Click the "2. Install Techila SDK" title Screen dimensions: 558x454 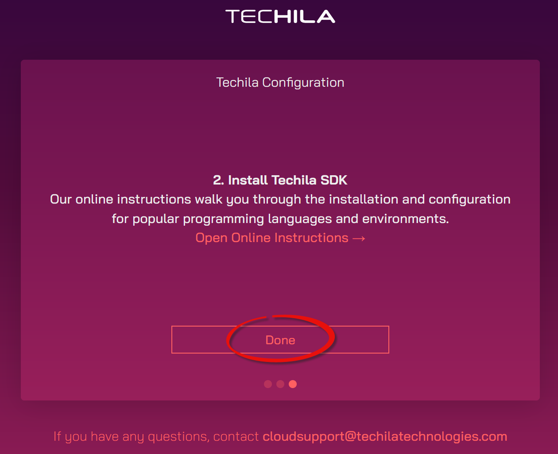(x=280, y=180)
